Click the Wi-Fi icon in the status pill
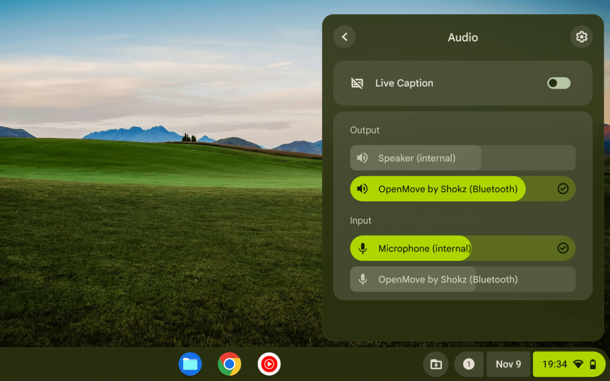The height and width of the screenshot is (381, 610). point(578,364)
